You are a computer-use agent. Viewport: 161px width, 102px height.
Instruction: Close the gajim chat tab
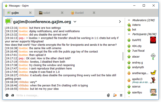(30, 13)
